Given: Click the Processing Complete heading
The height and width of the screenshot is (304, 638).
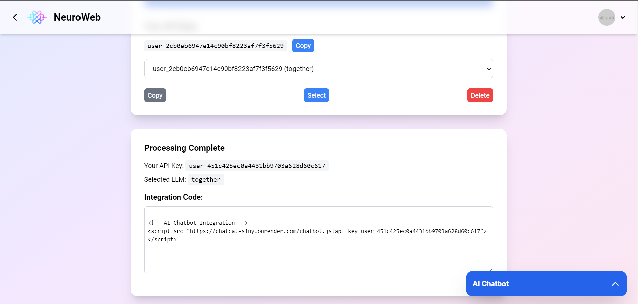Looking at the screenshot, I should 184,148.
